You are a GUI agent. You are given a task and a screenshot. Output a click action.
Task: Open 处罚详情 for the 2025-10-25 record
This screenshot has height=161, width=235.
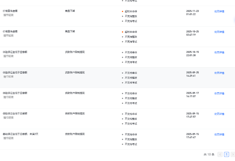click(x=219, y=32)
